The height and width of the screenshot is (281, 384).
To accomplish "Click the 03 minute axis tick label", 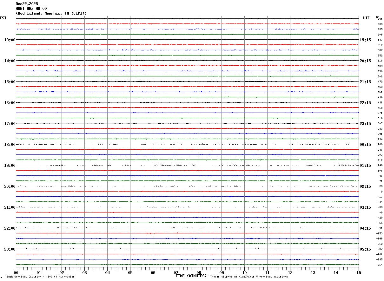I will point(85,272).
